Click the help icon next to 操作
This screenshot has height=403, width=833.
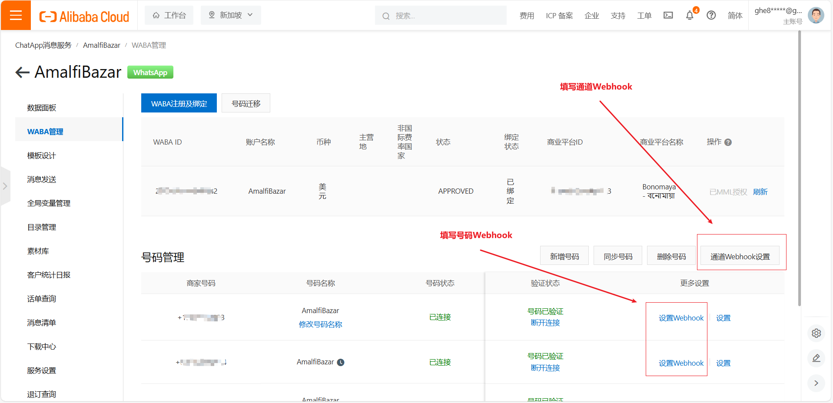728,142
